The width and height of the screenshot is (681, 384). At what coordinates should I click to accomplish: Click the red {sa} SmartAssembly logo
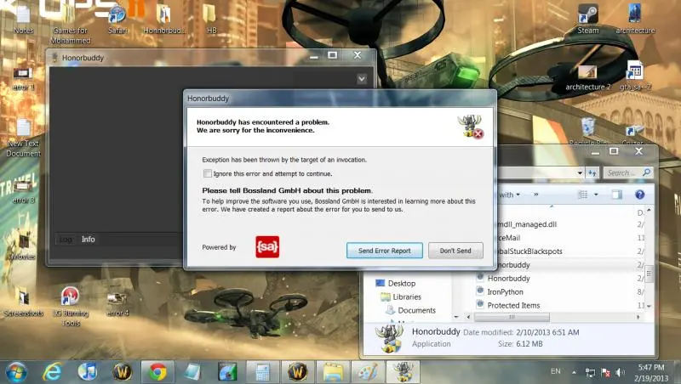point(267,246)
